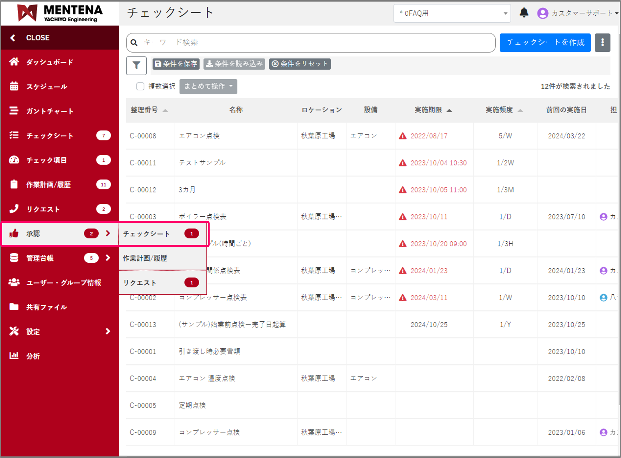This screenshot has width=621, height=458.
Task: Open the 0FAQ用 dropdown selector
Action: coord(452,13)
